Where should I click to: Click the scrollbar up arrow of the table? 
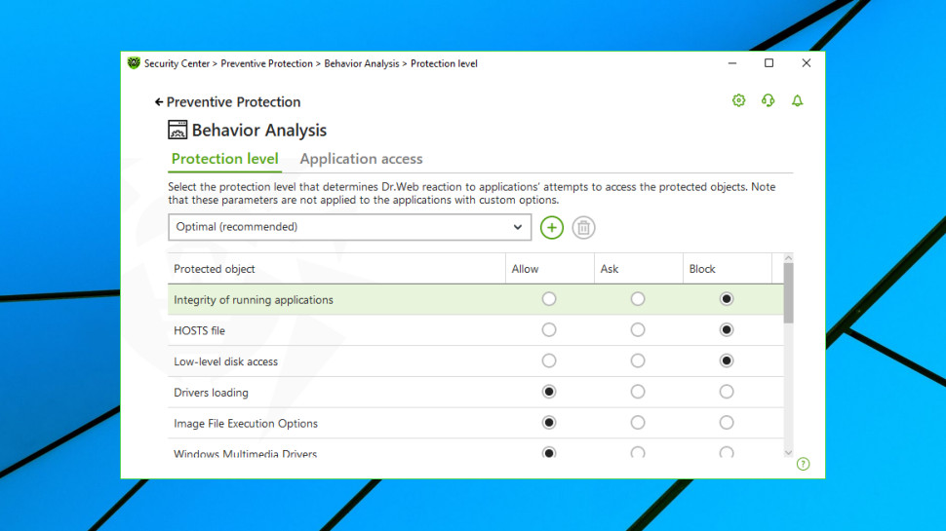pyautogui.click(x=789, y=258)
